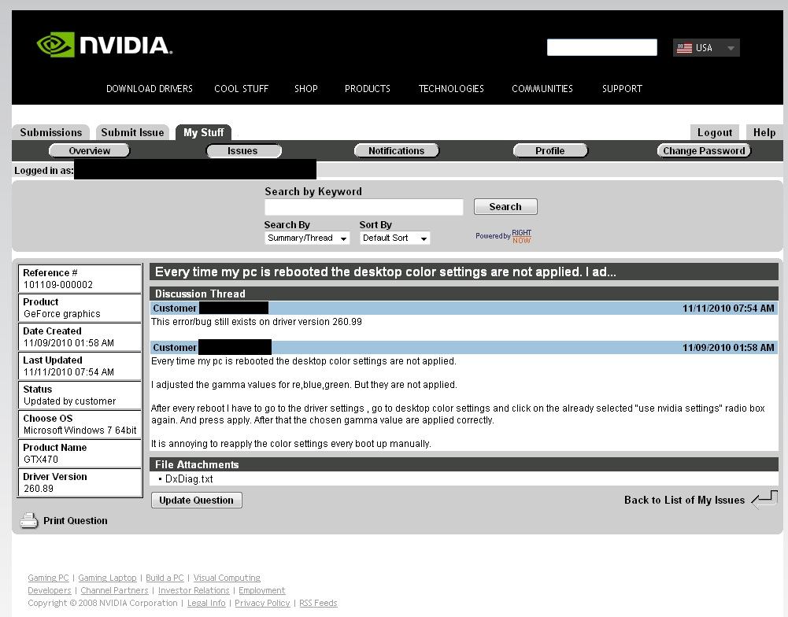Viewport: 788px width, 617px height.
Task: Click the Overview button
Action: (90, 151)
